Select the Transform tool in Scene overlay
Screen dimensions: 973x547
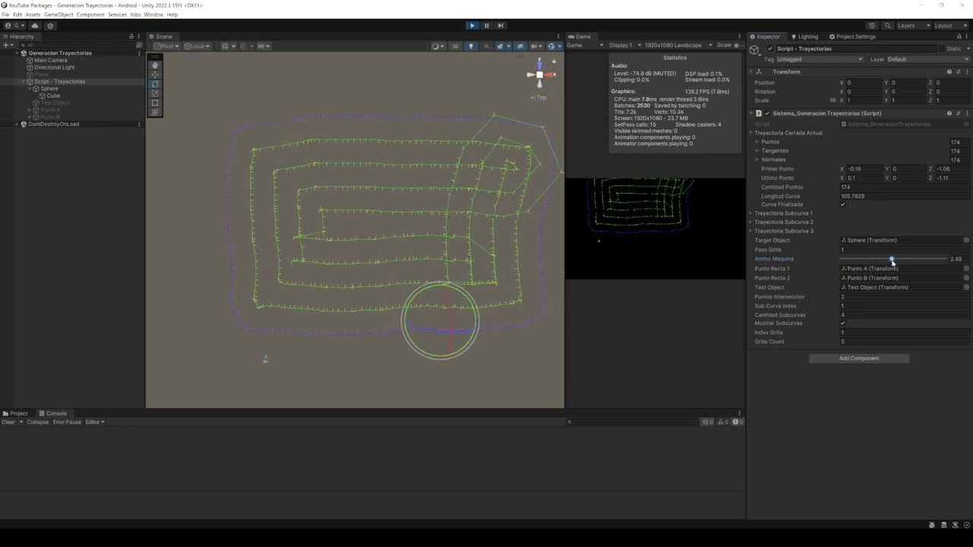[155, 112]
